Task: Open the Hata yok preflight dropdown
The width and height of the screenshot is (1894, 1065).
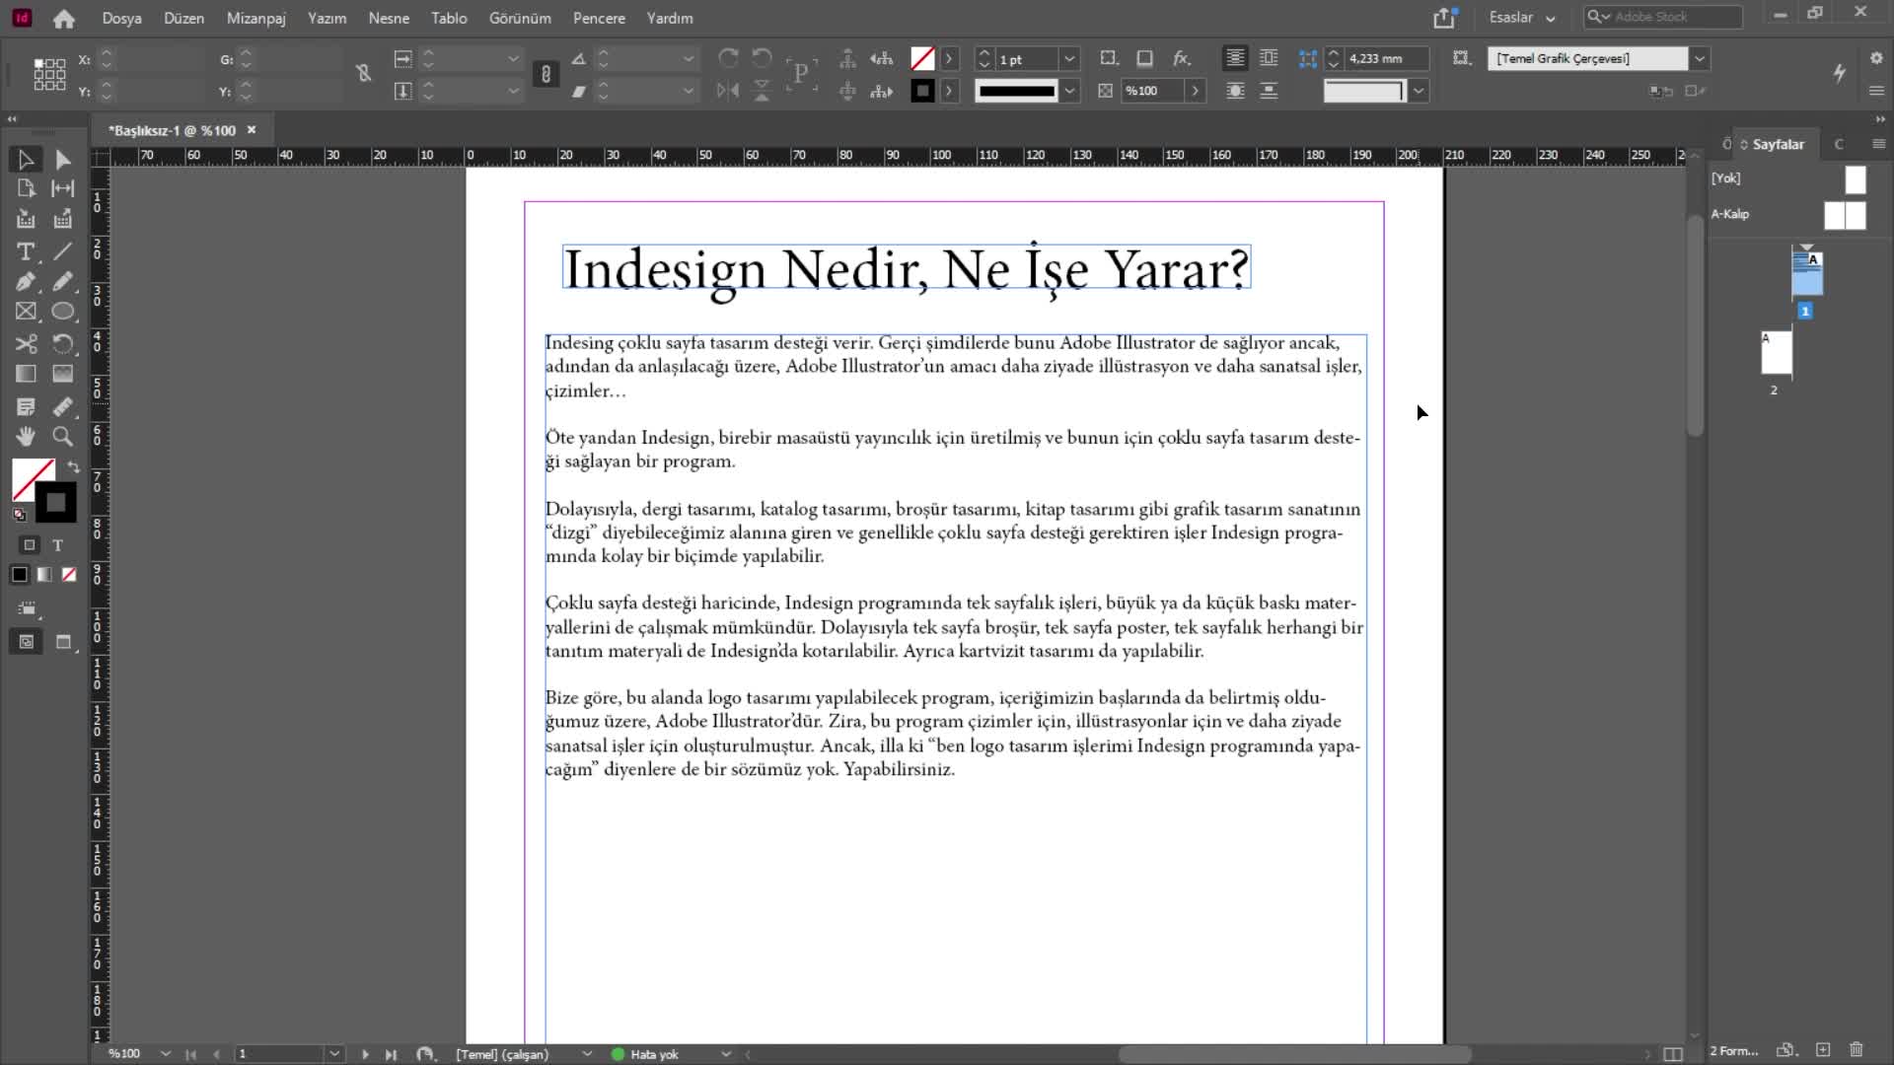Action: pos(726,1054)
